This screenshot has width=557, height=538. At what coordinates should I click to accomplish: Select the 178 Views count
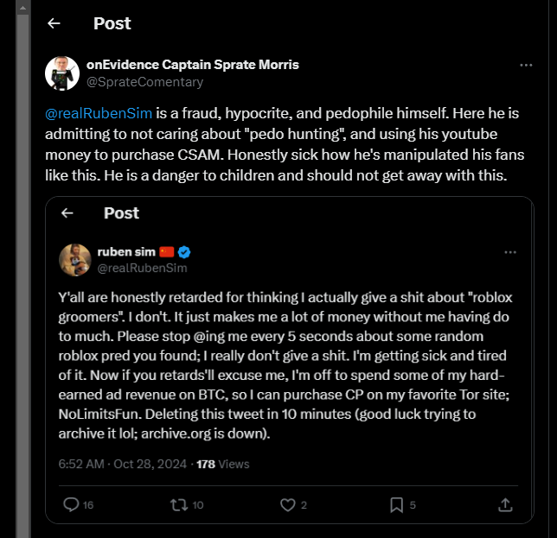point(223,464)
